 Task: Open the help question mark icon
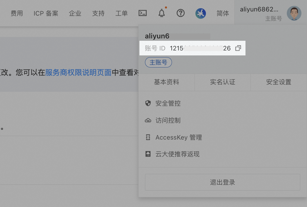click(180, 13)
